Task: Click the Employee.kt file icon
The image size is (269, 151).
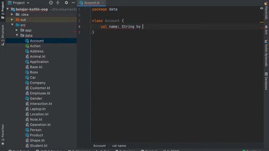Action: coord(27,93)
